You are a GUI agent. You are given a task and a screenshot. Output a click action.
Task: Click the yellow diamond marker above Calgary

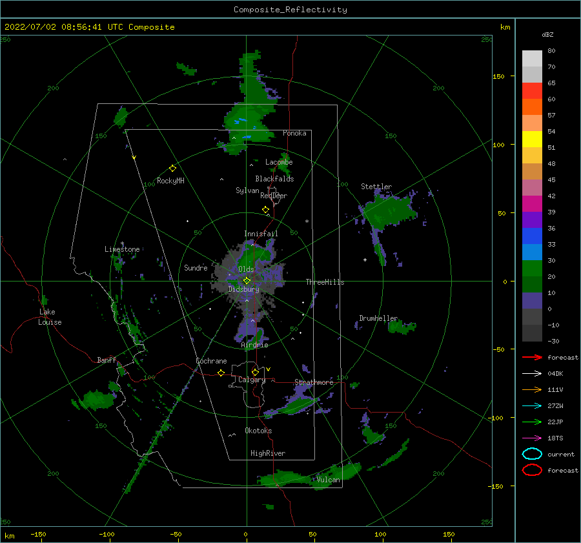coord(255,372)
